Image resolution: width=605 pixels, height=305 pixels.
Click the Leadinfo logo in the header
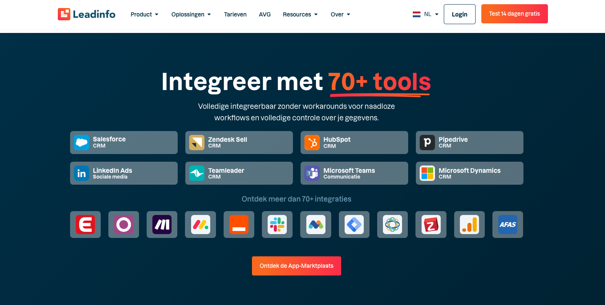[x=87, y=14]
